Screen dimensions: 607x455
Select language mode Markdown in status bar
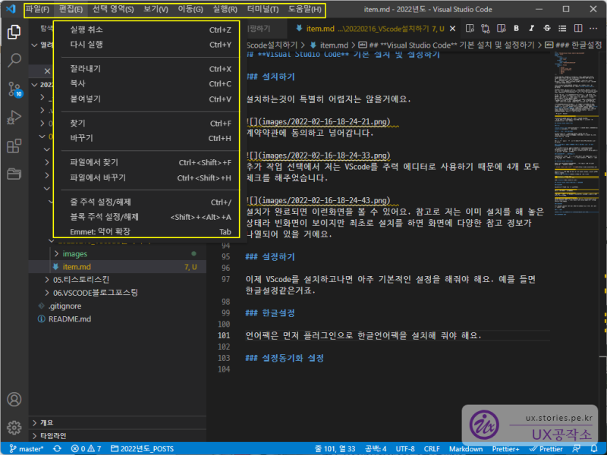(x=466, y=448)
